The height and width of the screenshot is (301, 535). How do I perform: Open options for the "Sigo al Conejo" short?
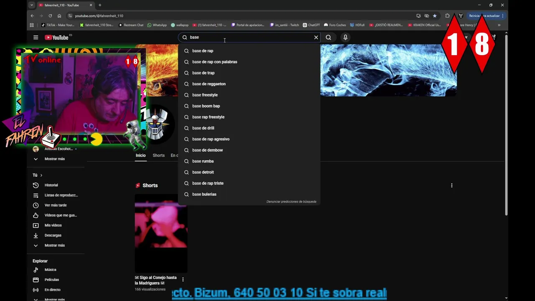click(183, 279)
